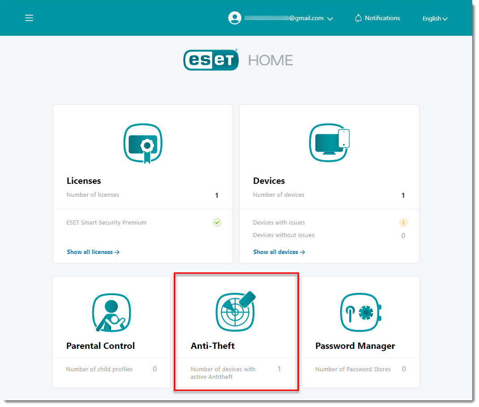This screenshot has width=479, height=407.
Task: Click the Devices without issues count 0
Action: pyautogui.click(x=403, y=235)
